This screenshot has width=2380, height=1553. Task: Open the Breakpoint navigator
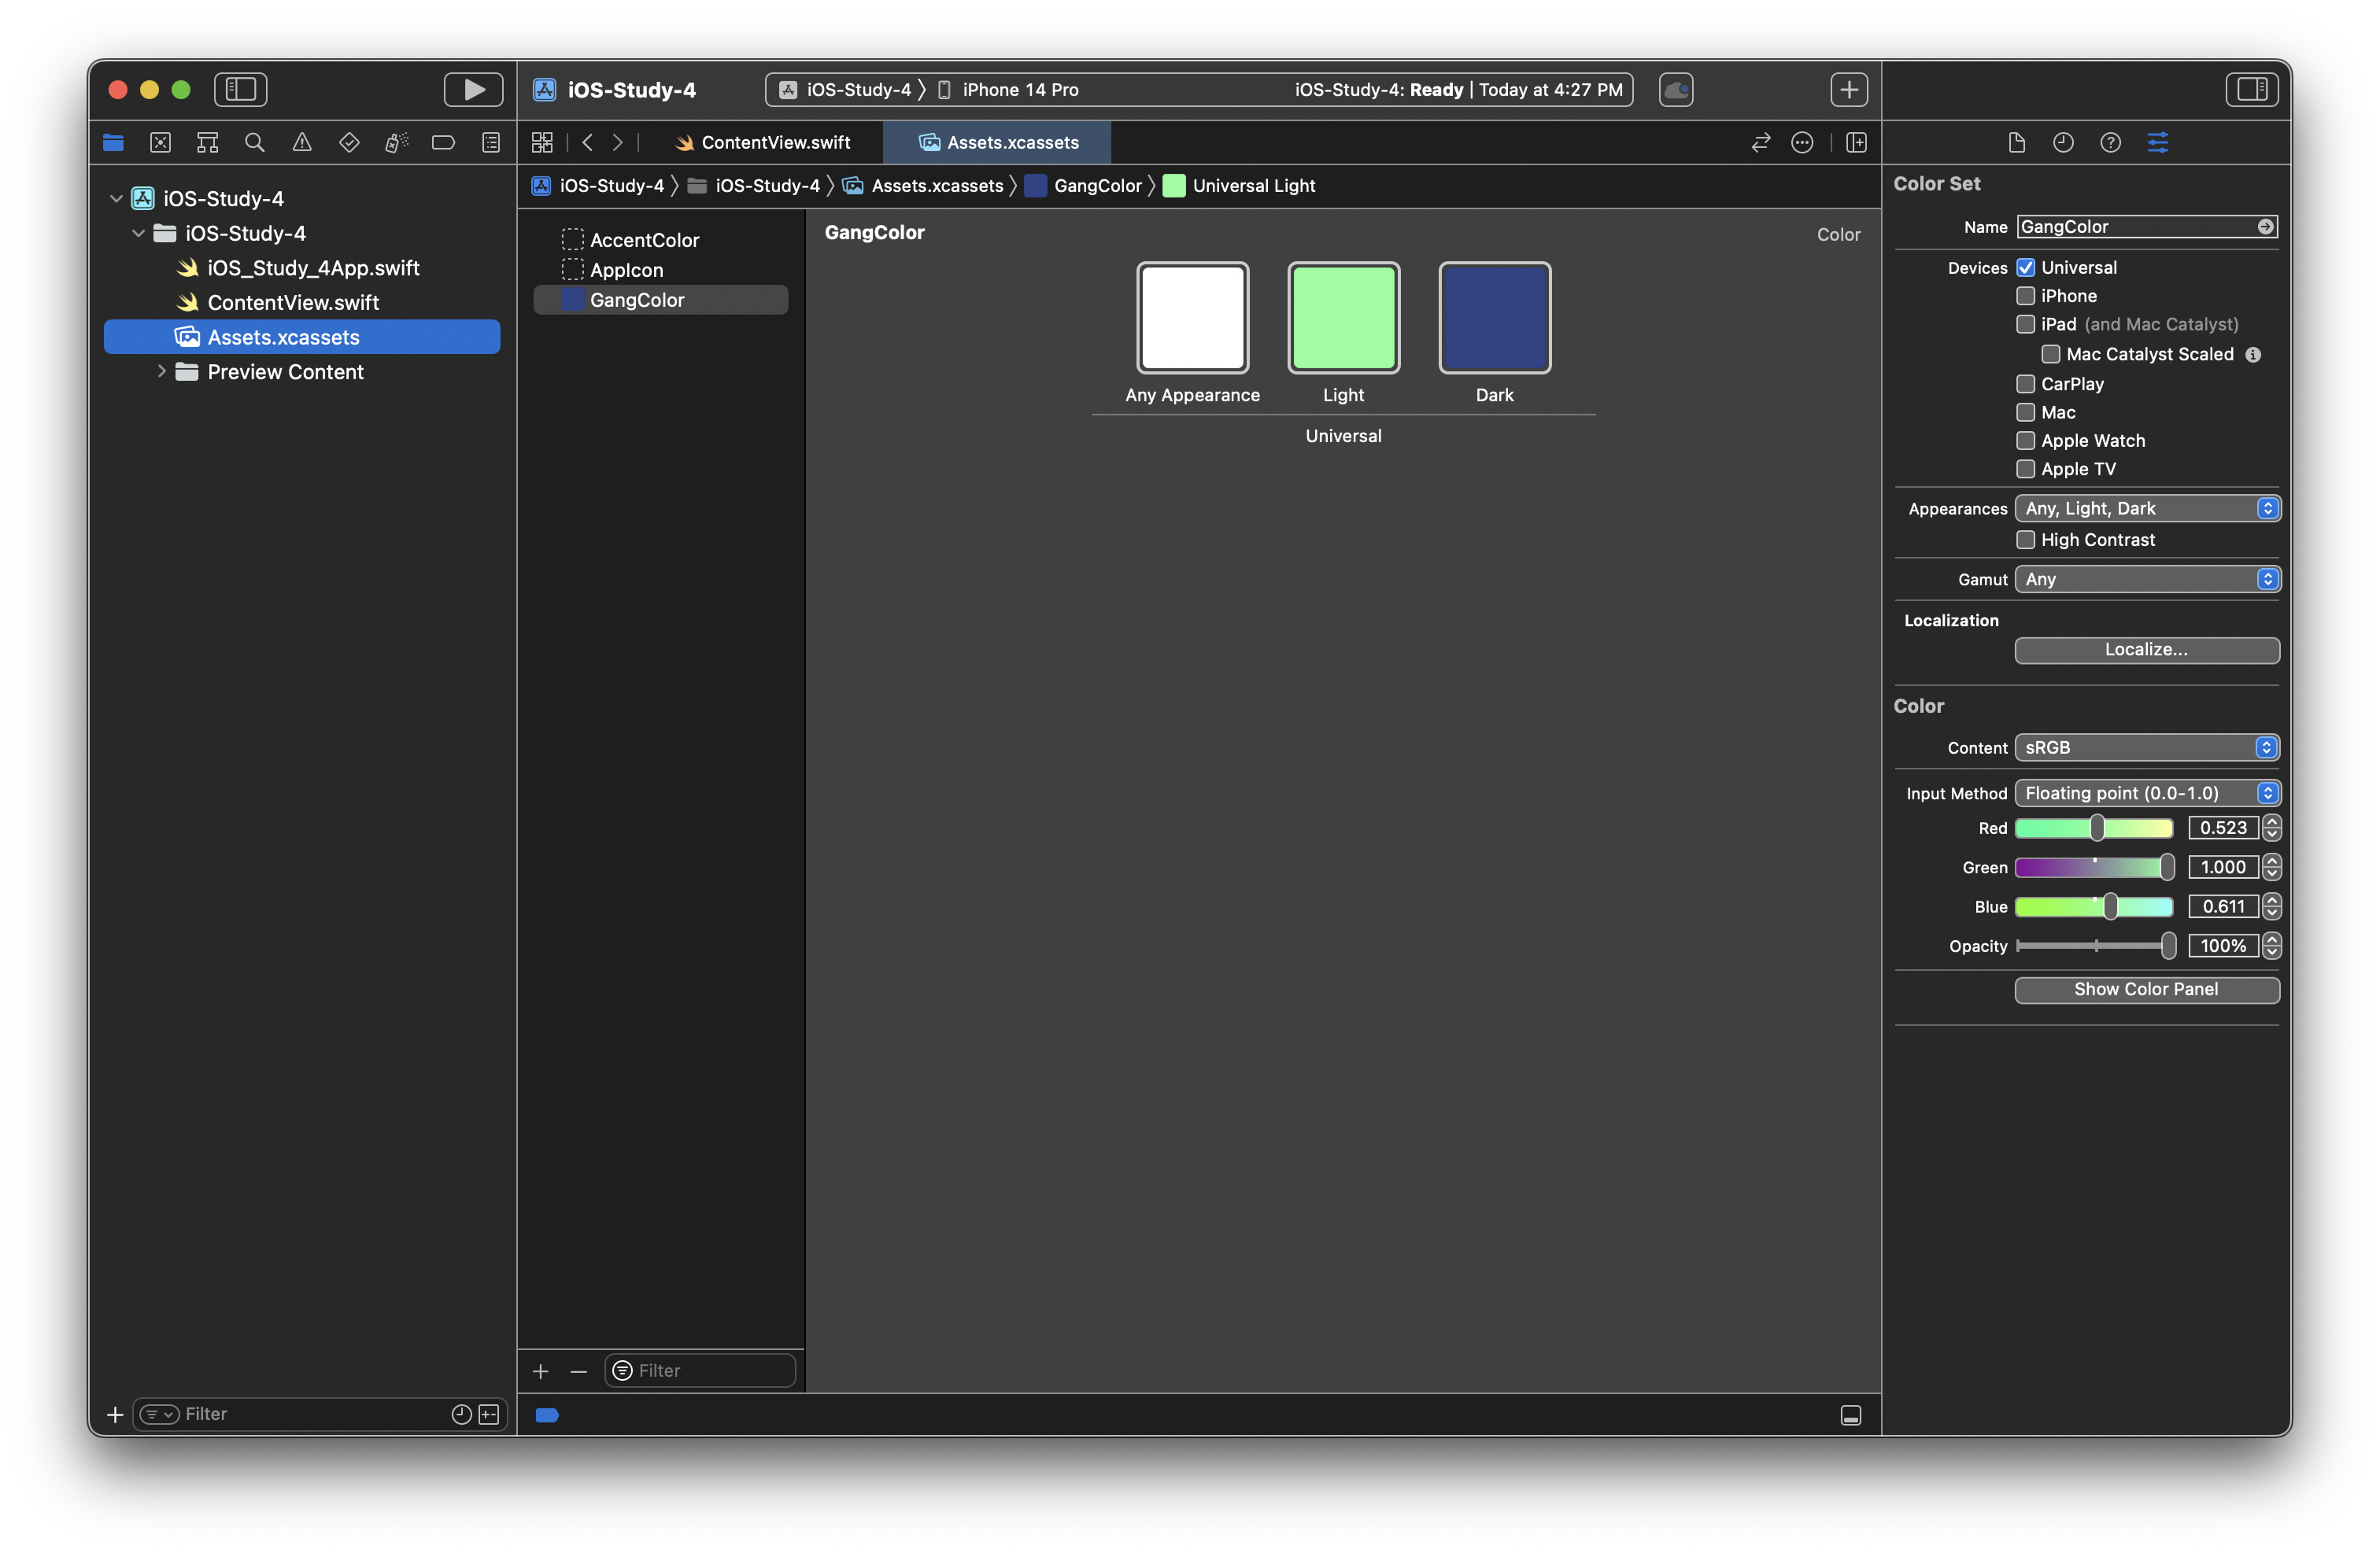(x=443, y=143)
